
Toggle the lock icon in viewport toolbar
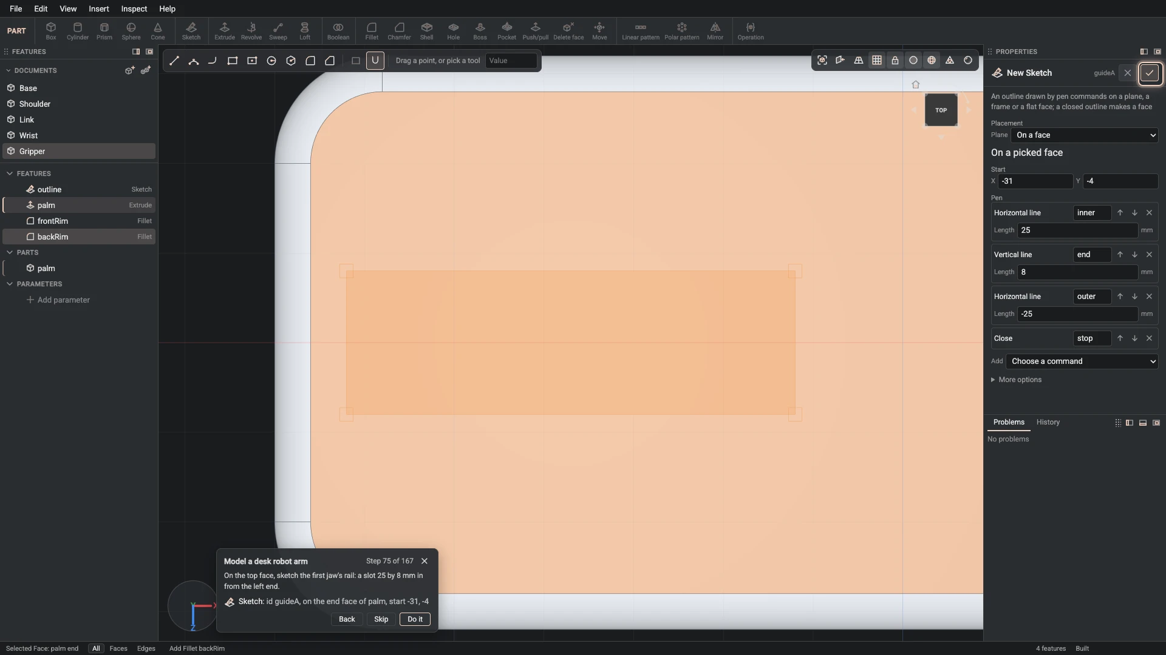[895, 61]
